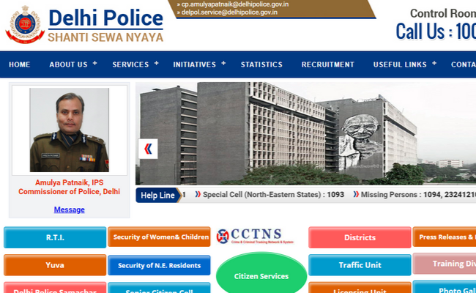
Task: Click the slider previous arrow icon
Action: 148,149
